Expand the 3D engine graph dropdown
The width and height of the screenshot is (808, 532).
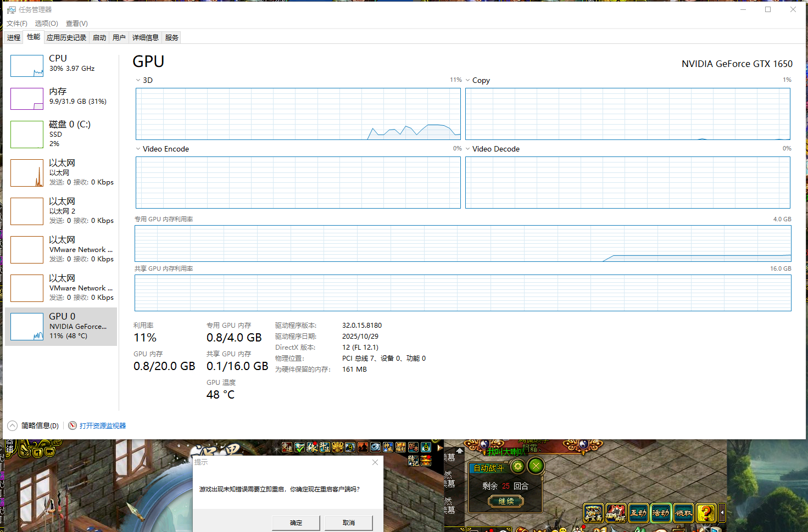[x=138, y=80]
